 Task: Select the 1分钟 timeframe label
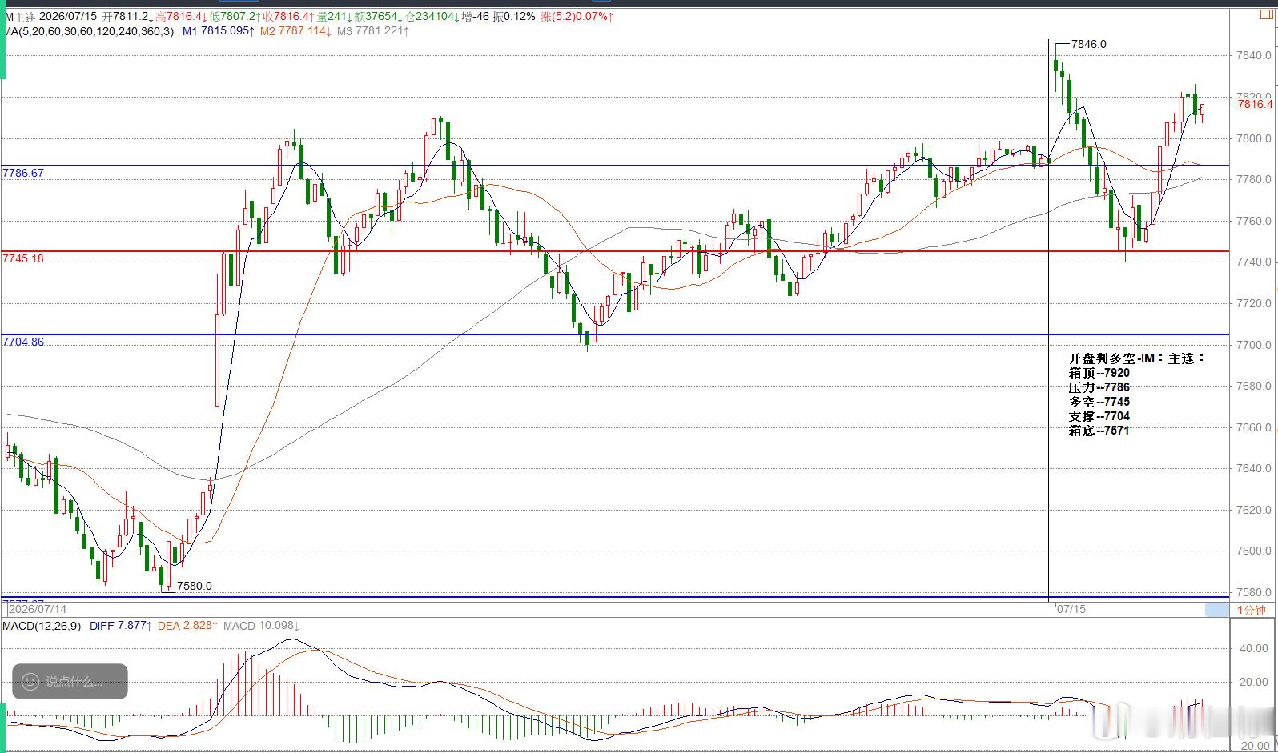point(1252,610)
